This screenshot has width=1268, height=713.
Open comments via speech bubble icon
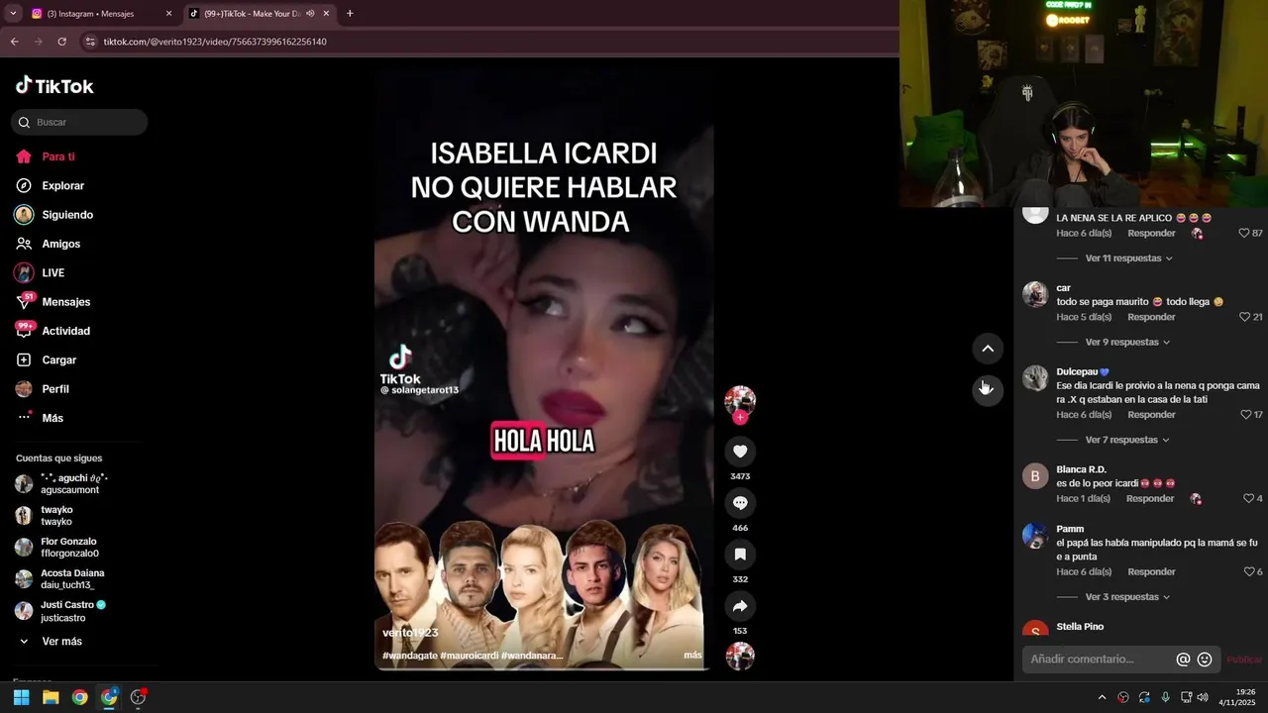click(x=740, y=503)
